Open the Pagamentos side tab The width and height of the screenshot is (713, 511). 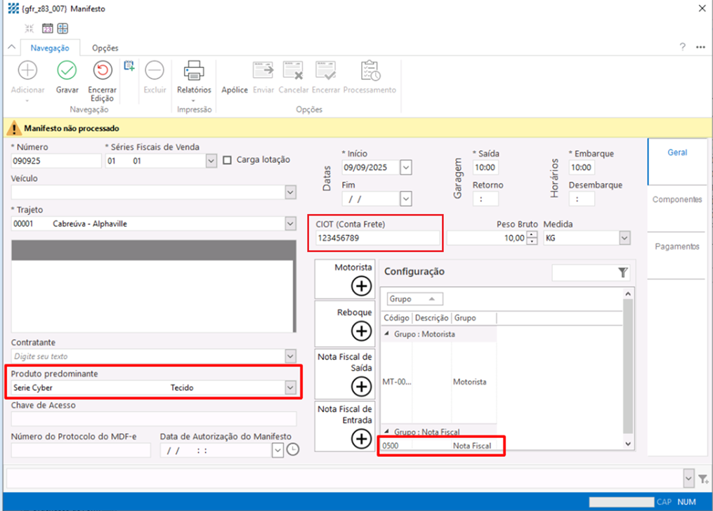(x=676, y=246)
